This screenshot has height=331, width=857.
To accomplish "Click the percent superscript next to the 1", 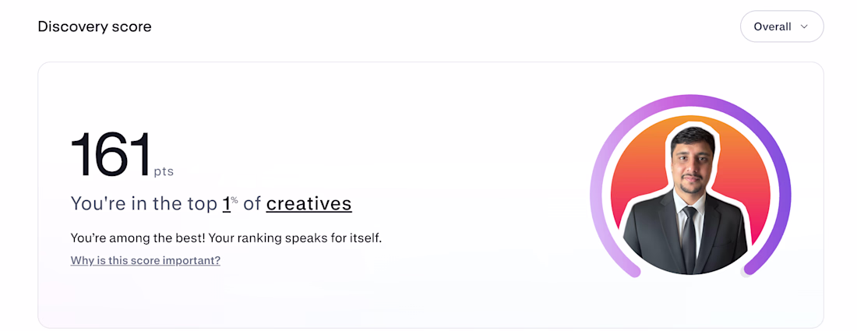I will point(235,200).
